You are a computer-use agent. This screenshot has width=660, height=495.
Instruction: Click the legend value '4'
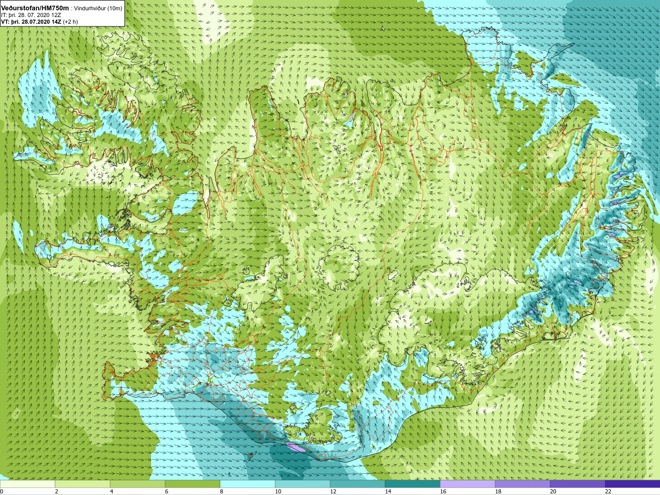click(x=111, y=491)
